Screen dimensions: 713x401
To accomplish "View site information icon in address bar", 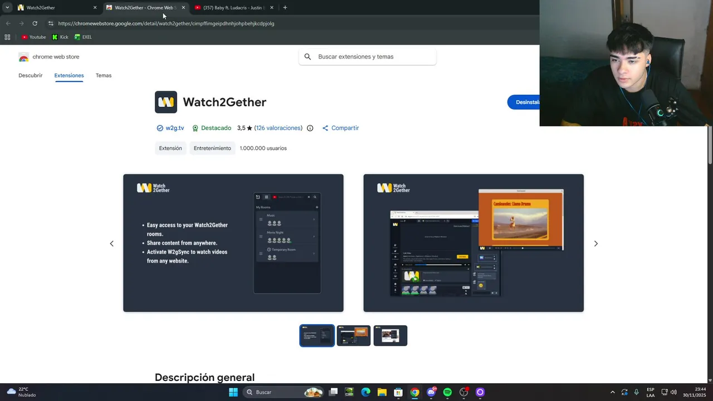I will [51, 23].
